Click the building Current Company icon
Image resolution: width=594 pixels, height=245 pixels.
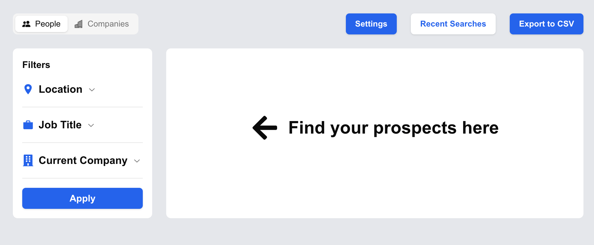point(28,160)
